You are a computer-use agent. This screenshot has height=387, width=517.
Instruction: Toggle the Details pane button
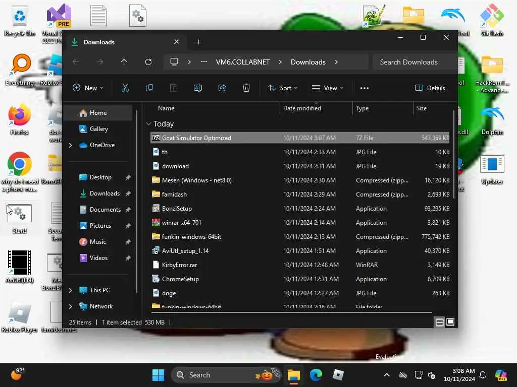430,88
